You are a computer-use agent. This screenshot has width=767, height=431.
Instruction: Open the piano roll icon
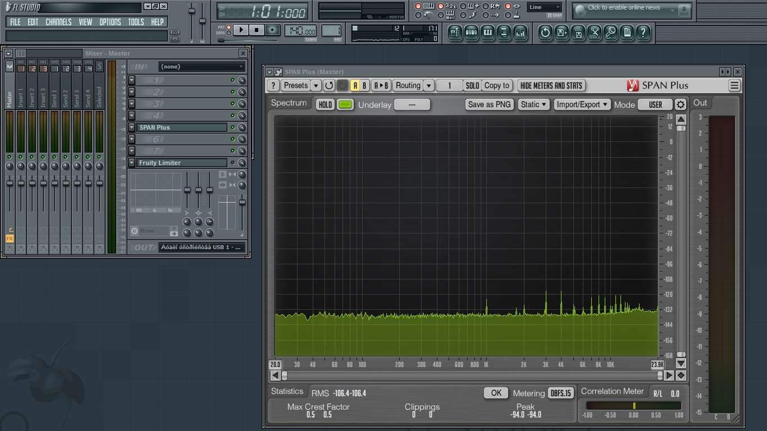488,33
